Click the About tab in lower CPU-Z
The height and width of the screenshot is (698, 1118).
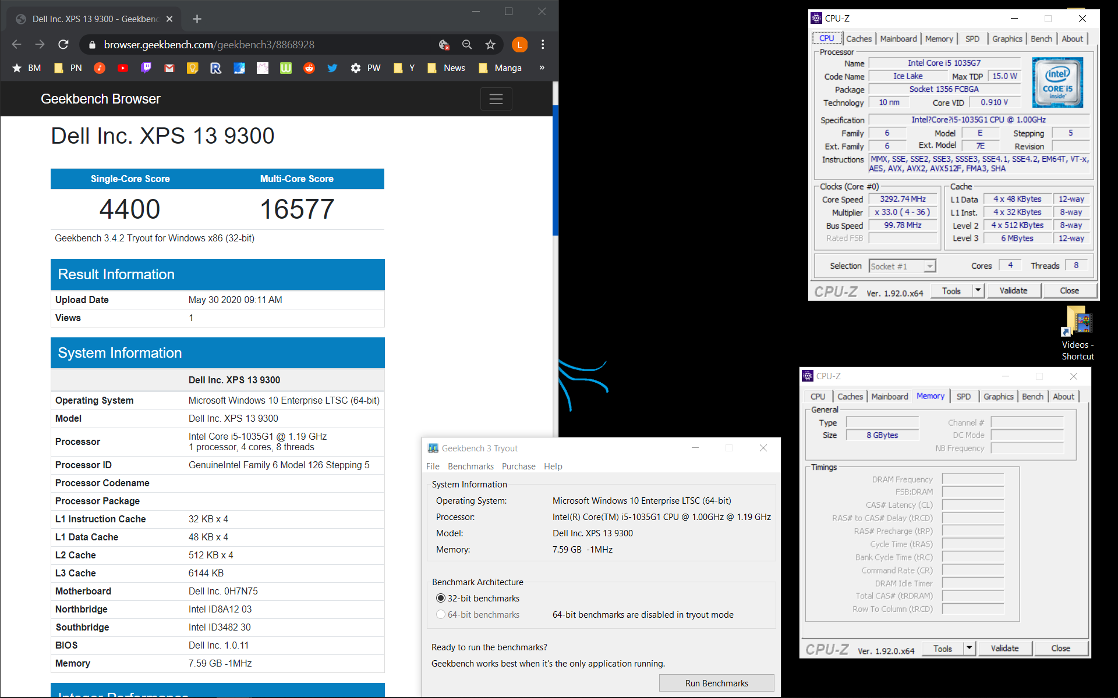1063,396
